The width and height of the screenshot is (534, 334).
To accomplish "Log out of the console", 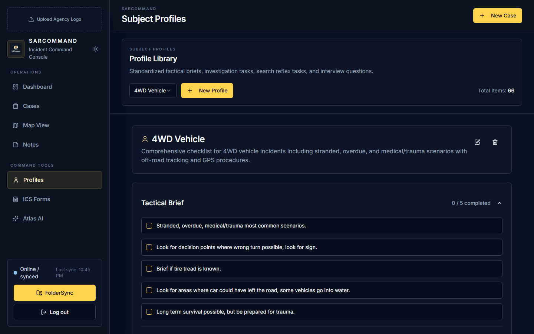I will click(55, 312).
